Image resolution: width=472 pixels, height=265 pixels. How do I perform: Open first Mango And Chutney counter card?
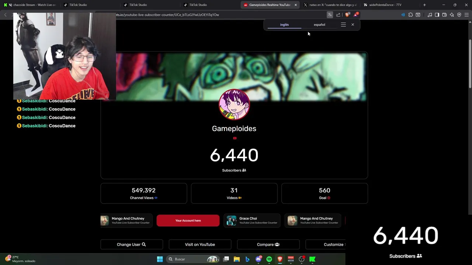(126, 220)
